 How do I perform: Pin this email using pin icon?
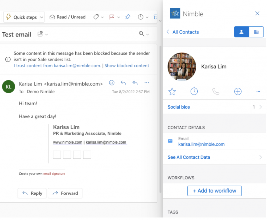[x=128, y=17]
